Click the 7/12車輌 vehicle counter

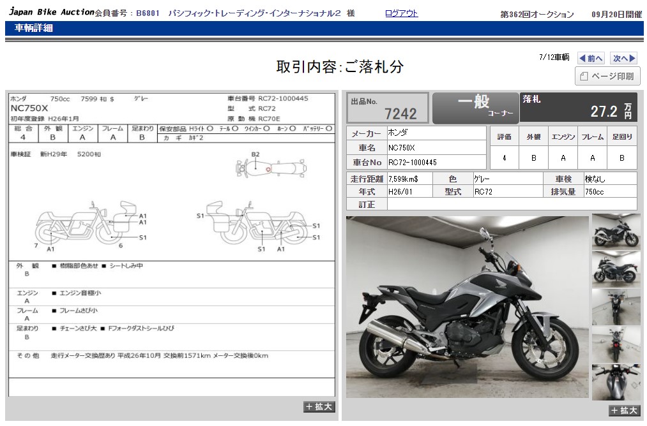554,57
